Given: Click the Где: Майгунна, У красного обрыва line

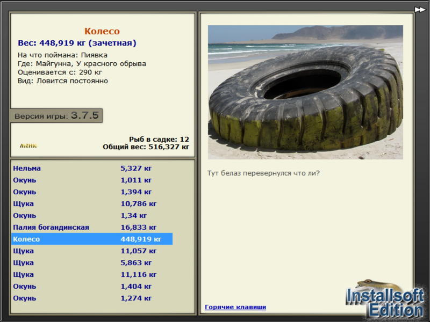Looking at the screenshot, I should pos(82,64).
